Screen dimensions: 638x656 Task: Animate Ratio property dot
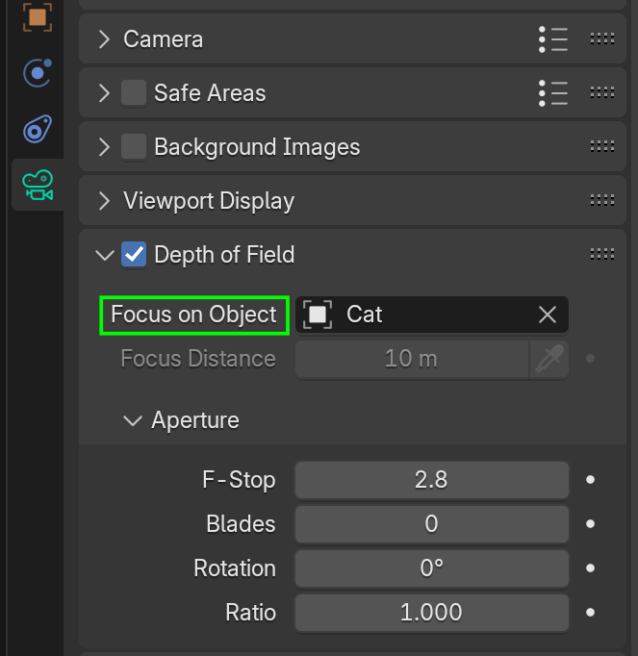click(x=590, y=613)
